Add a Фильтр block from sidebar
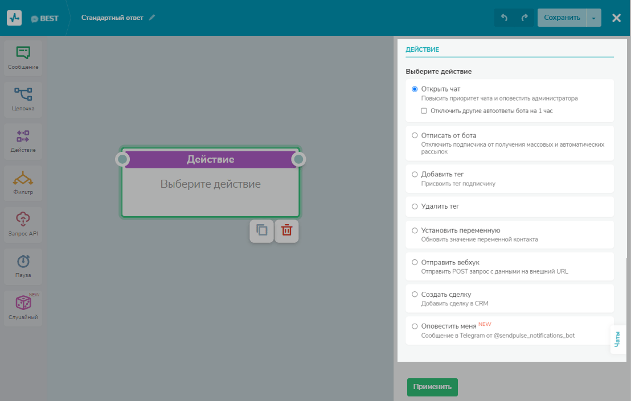The image size is (631, 401). point(23,183)
